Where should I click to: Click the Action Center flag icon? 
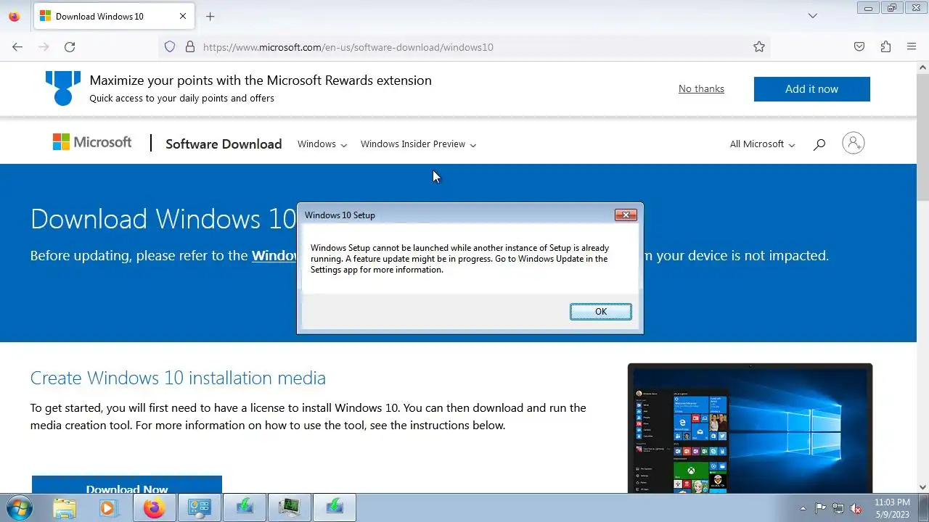(x=820, y=508)
